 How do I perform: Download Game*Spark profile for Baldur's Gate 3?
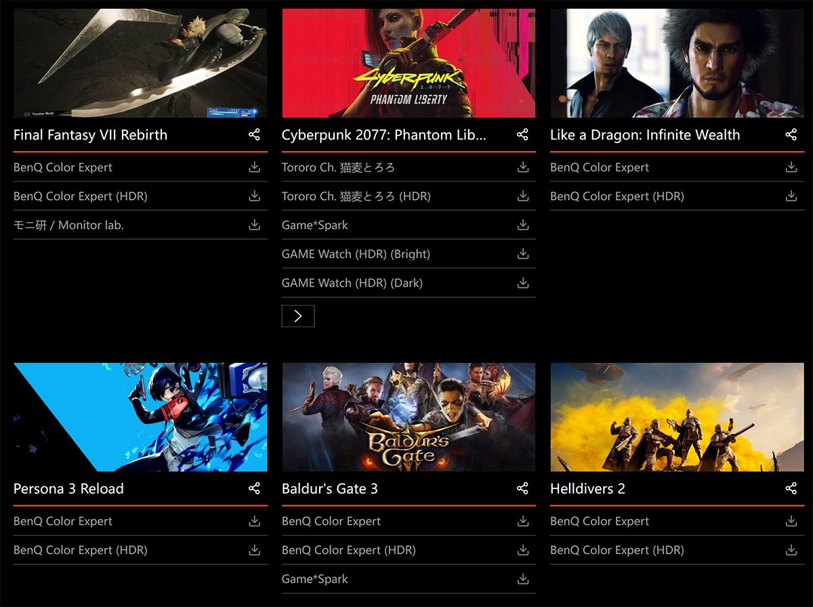pyautogui.click(x=523, y=579)
